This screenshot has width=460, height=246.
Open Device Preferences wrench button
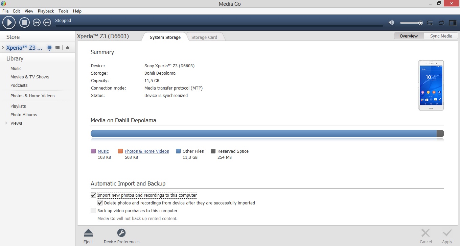[x=121, y=236]
